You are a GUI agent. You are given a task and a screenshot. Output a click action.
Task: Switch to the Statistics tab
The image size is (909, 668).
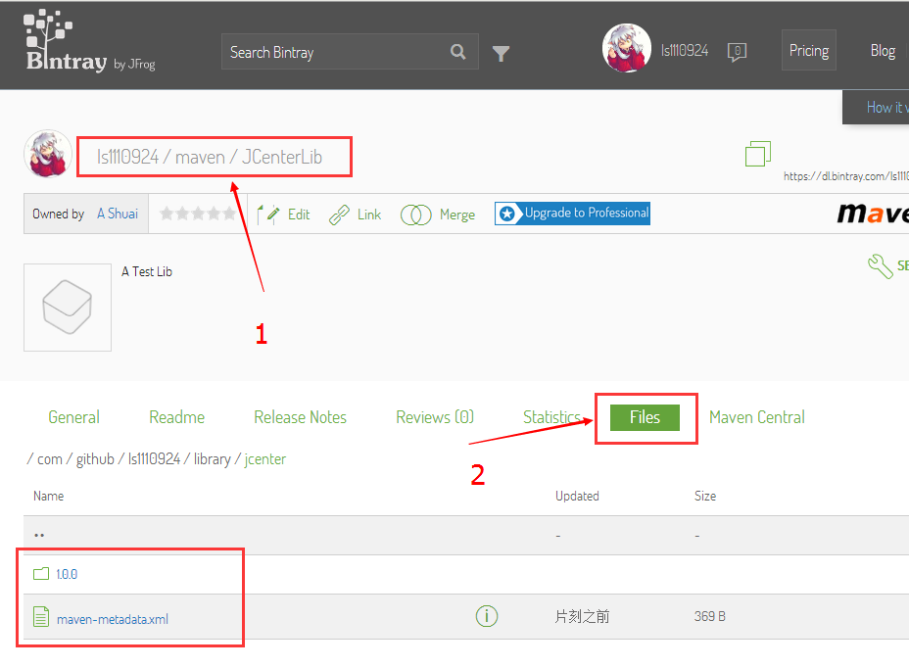[551, 417]
